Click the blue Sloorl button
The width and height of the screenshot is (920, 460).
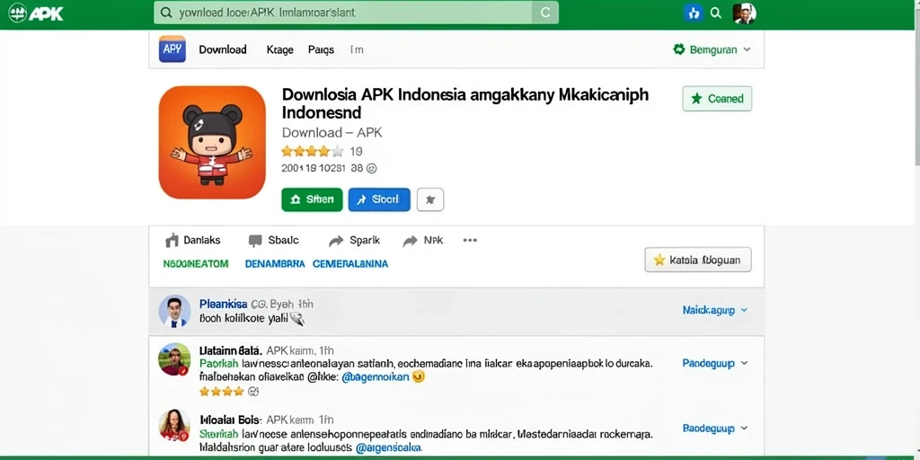[379, 199]
